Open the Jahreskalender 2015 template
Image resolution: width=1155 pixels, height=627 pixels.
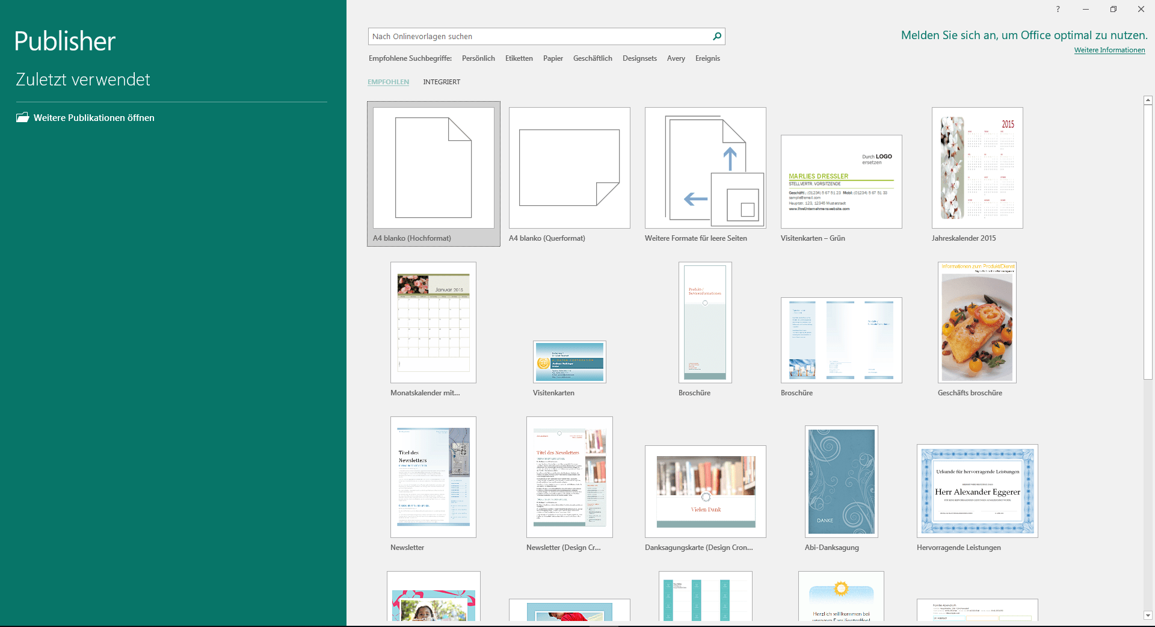tap(977, 168)
